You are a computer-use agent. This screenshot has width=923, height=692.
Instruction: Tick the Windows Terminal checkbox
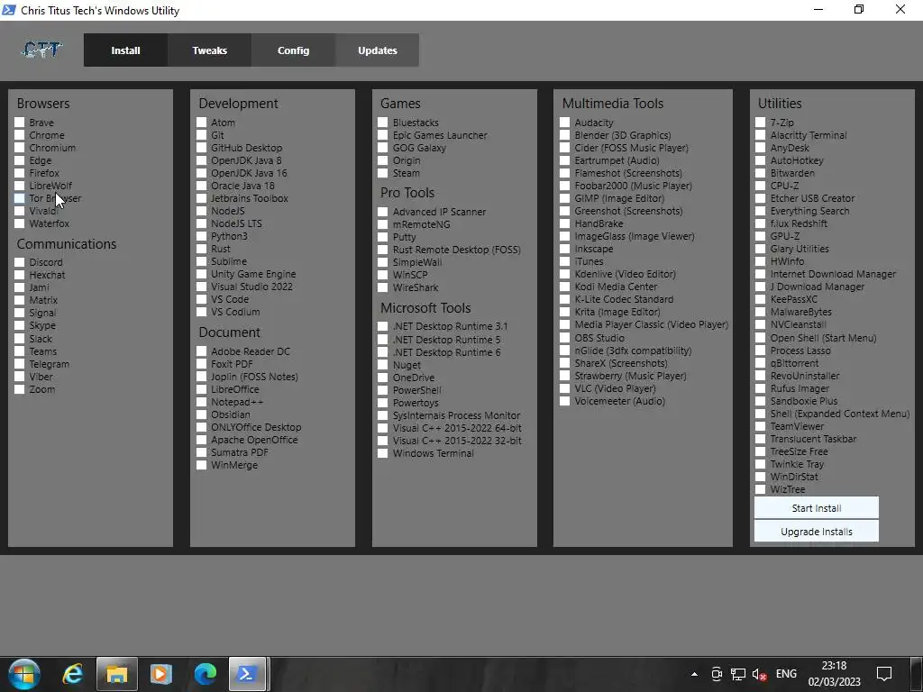pos(382,453)
